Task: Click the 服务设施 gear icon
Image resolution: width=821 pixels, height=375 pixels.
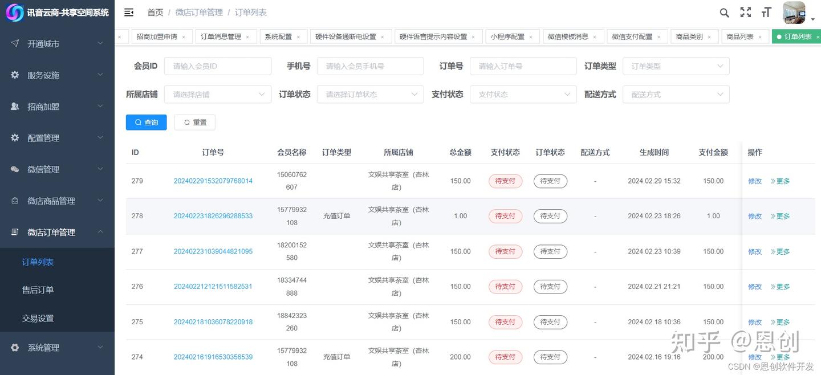Action: (x=15, y=75)
